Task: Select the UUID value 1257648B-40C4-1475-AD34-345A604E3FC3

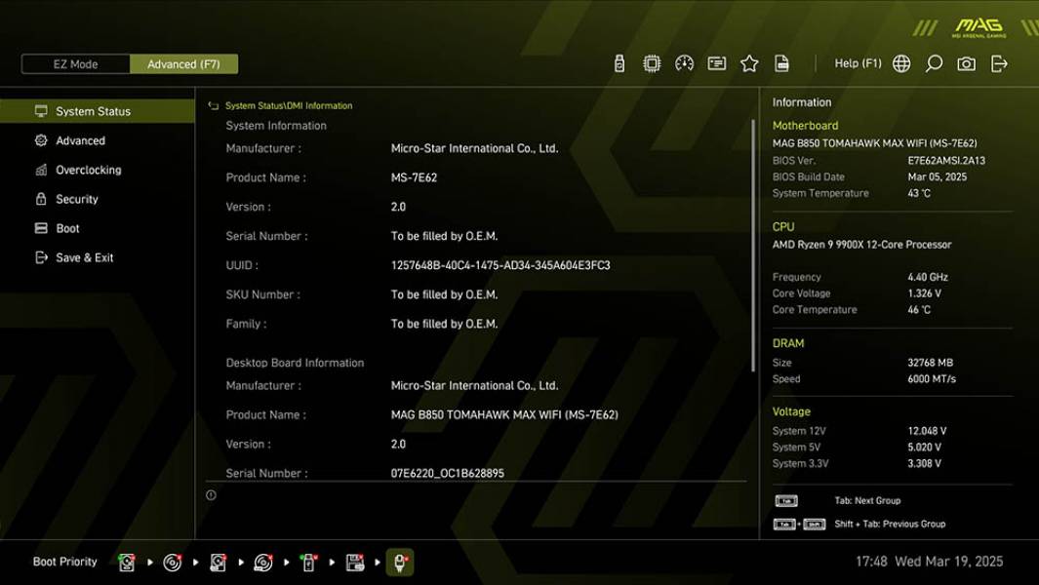Action: pos(500,265)
